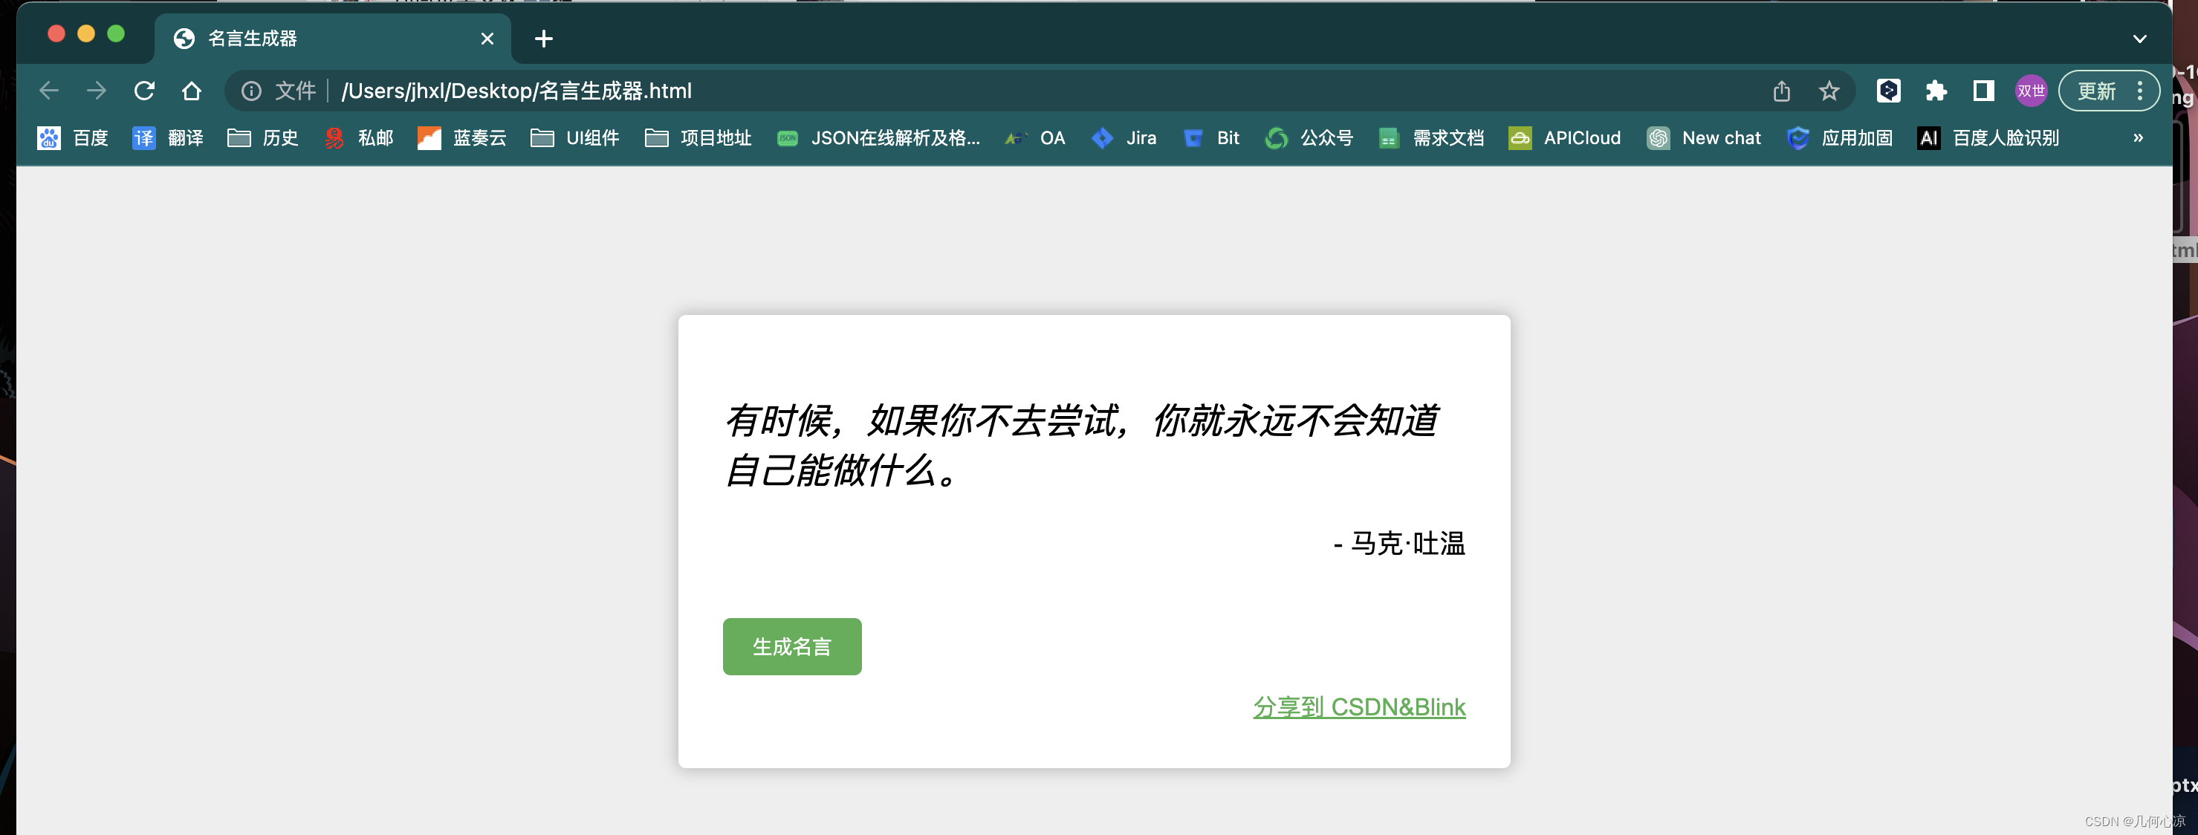The height and width of the screenshot is (835, 2198).
Task: View site info icon beside 文件
Action: [251, 91]
